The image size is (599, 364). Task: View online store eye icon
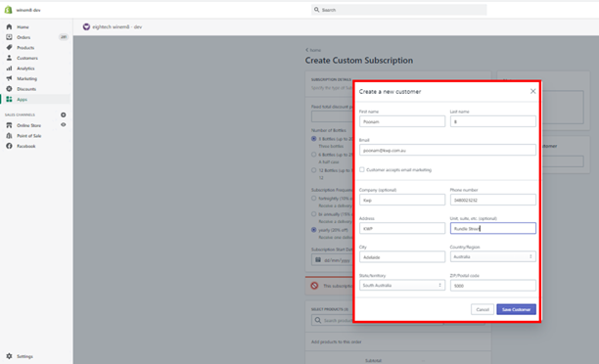(64, 125)
